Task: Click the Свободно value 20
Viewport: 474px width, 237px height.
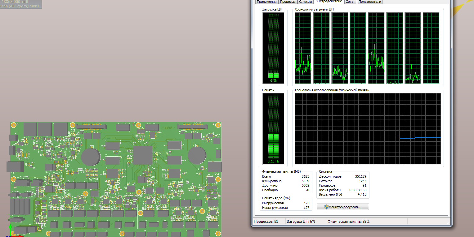Action: 307,190
